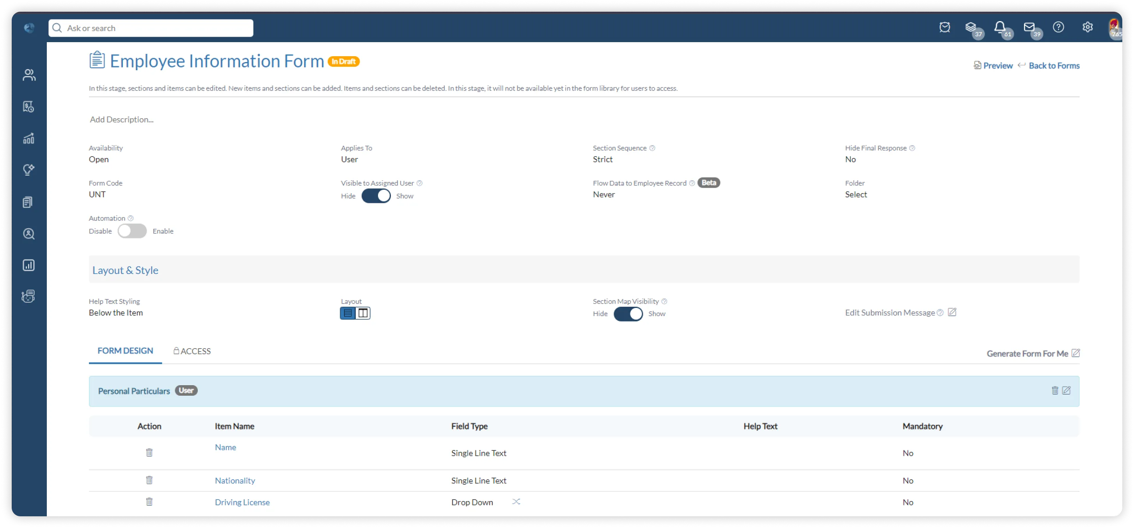Open the Folder Select dropdown
This screenshot has width=1134, height=528.
[x=856, y=195]
